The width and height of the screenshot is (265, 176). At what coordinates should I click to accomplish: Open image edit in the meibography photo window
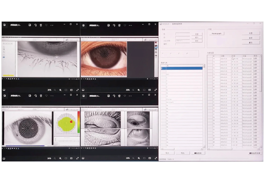click(108, 96)
